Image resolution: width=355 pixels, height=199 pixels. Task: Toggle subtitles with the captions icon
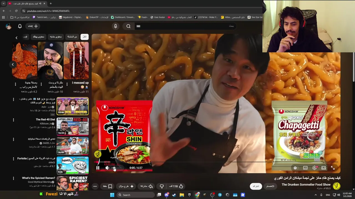(x=305, y=168)
